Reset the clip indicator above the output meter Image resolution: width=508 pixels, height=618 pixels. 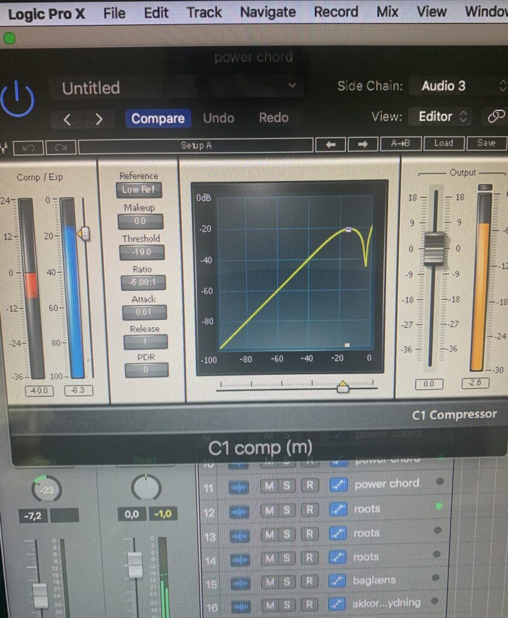pyautogui.click(x=484, y=188)
